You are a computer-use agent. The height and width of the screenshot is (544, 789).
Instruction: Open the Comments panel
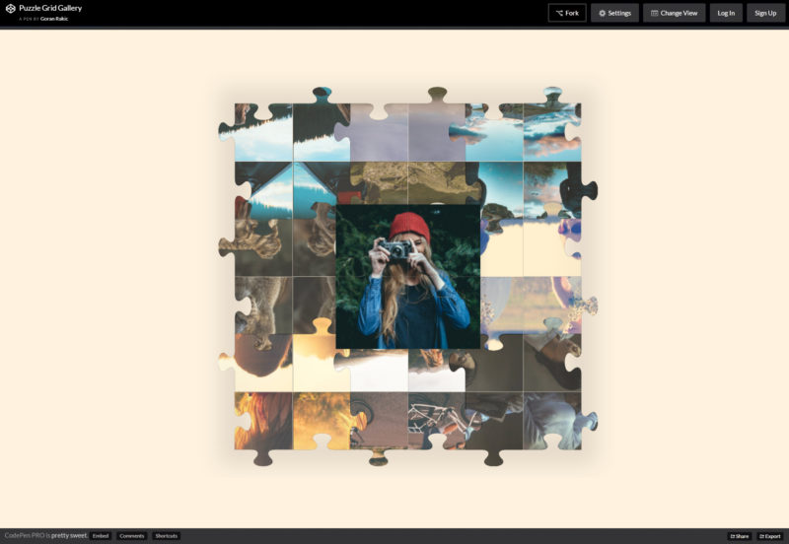coord(131,536)
